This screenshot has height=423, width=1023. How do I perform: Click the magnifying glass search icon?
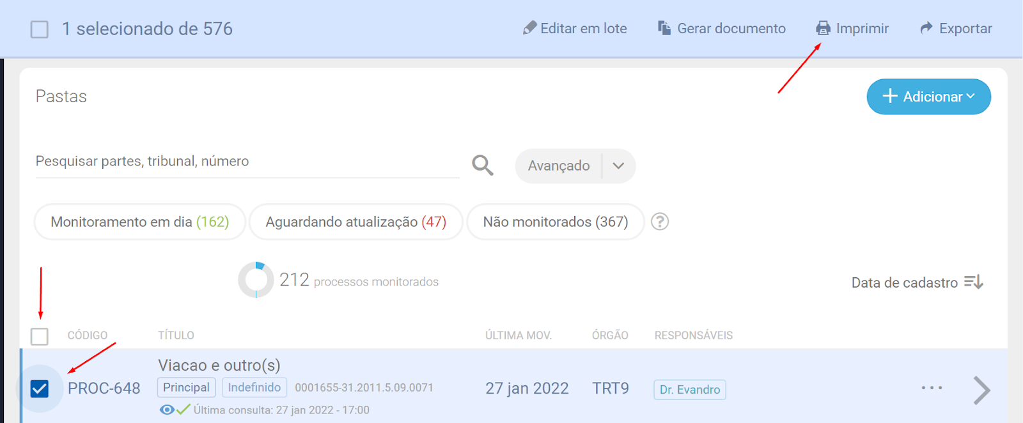483,165
